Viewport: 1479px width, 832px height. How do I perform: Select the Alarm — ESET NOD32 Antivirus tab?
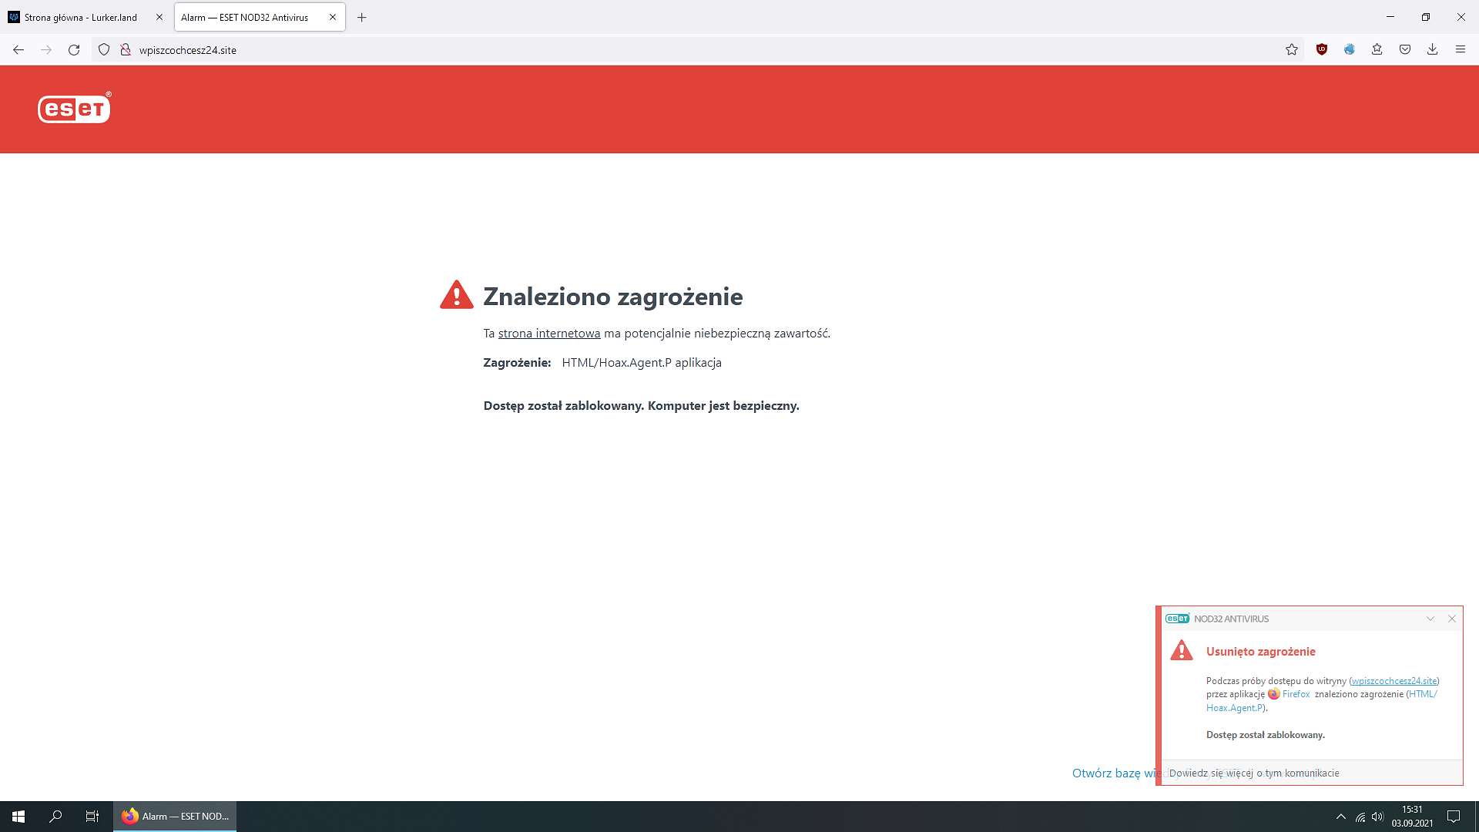260,17
